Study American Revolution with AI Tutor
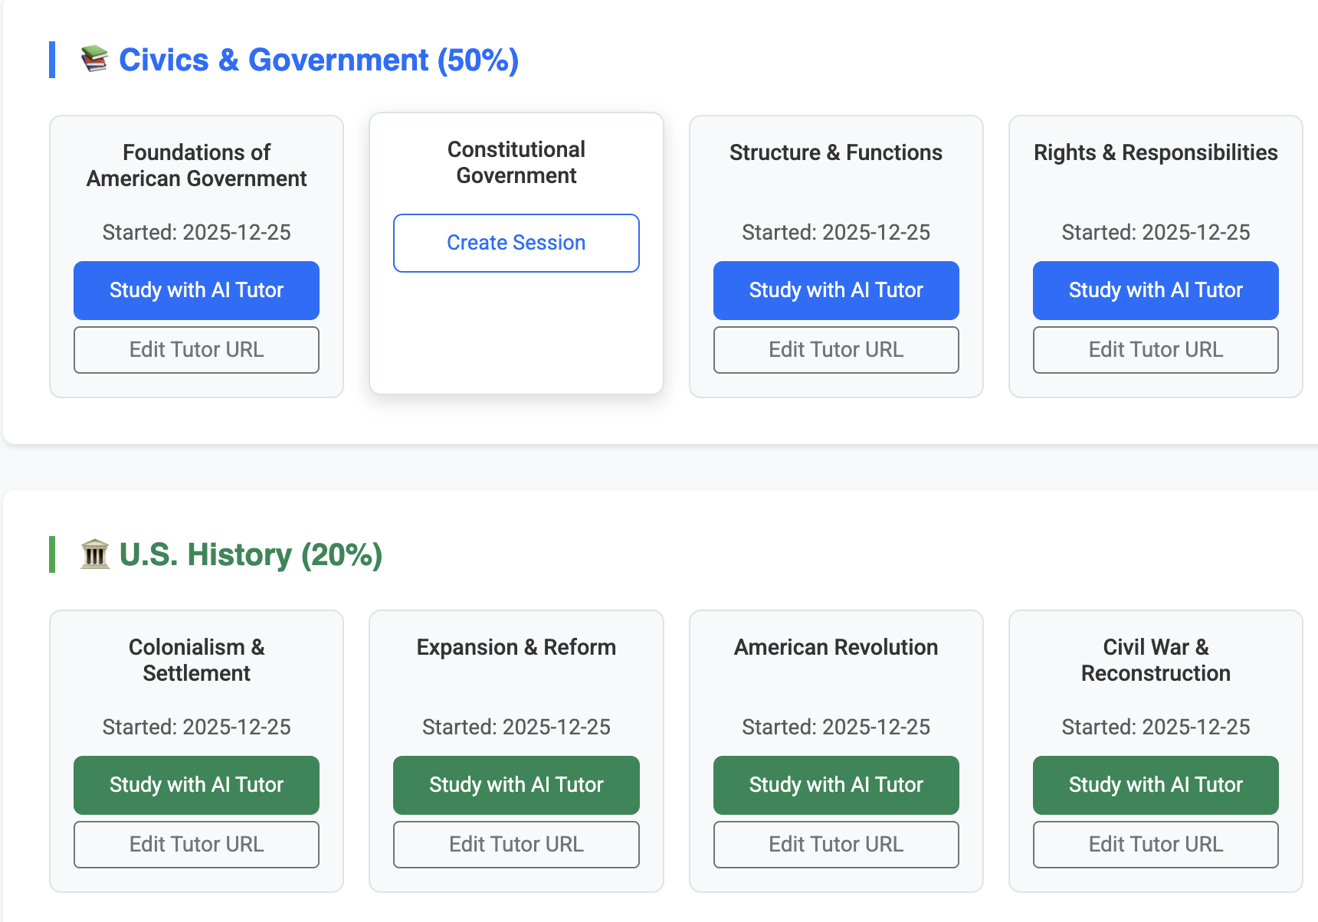The width and height of the screenshot is (1318, 922). click(835, 785)
